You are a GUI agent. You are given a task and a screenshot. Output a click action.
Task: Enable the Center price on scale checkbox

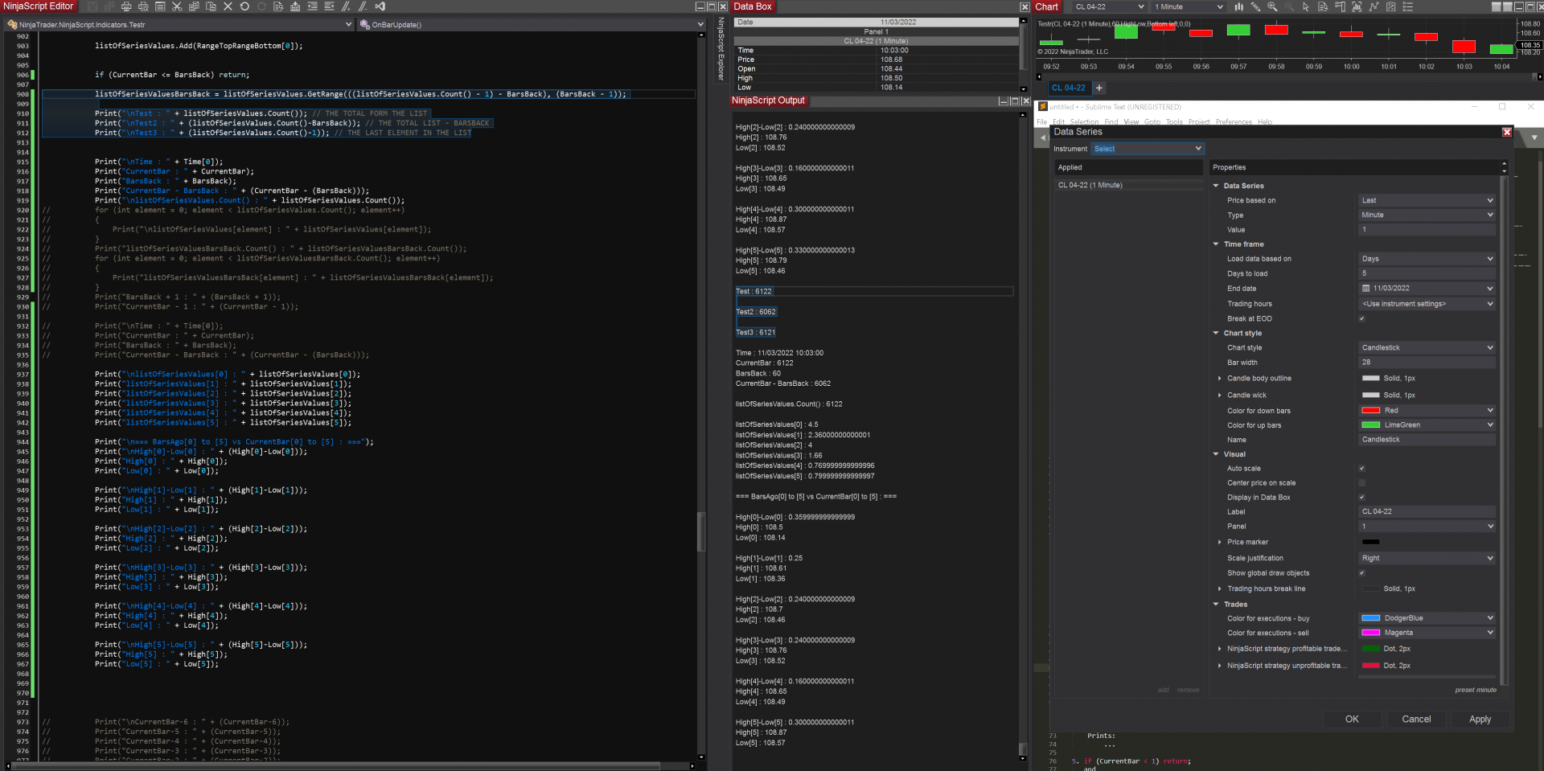[1362, 483]
